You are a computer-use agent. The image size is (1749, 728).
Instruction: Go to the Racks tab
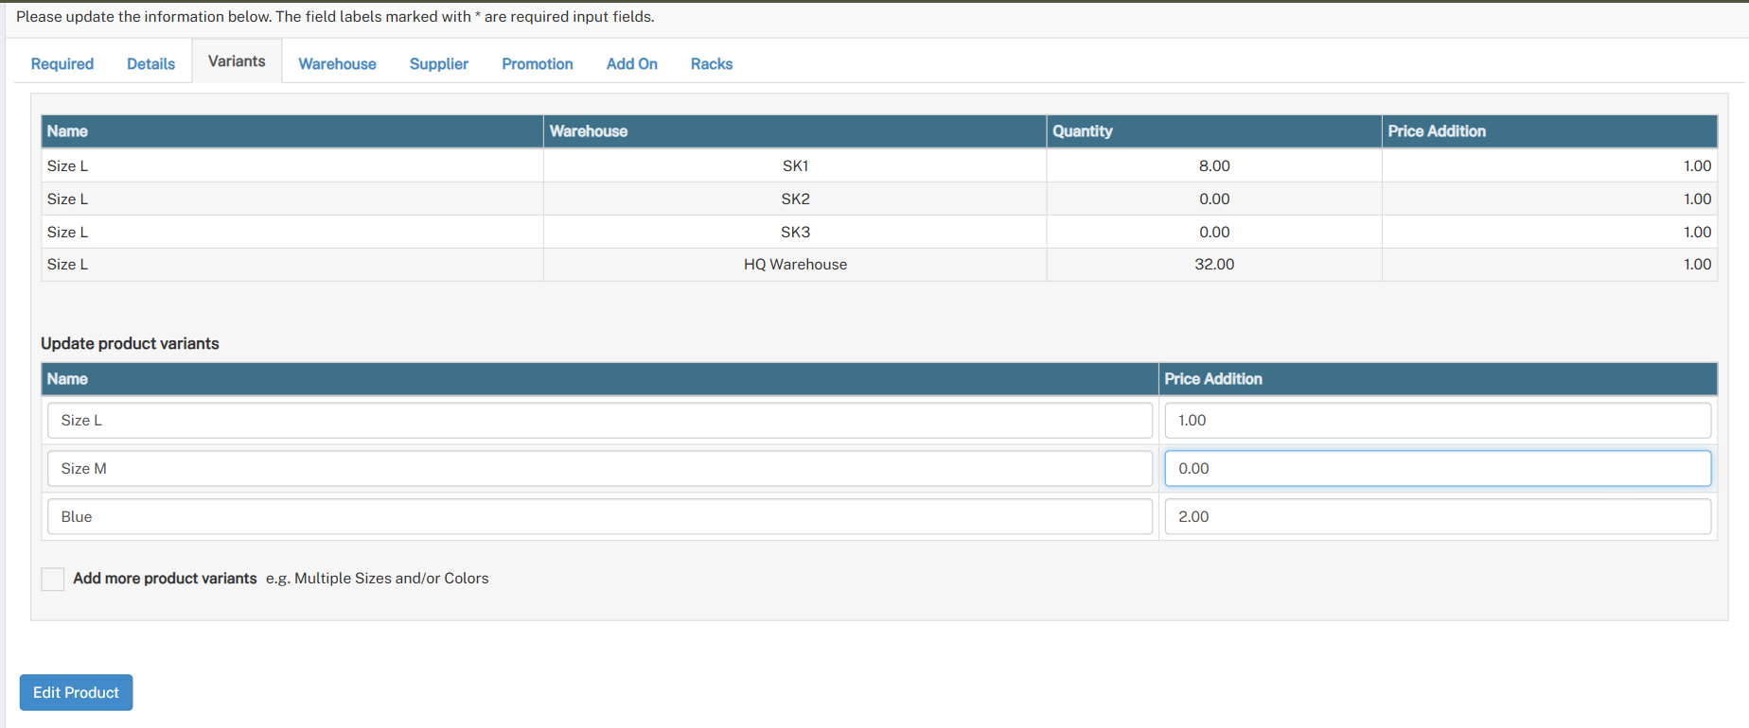pyautogui.click(x=711, y=63)
